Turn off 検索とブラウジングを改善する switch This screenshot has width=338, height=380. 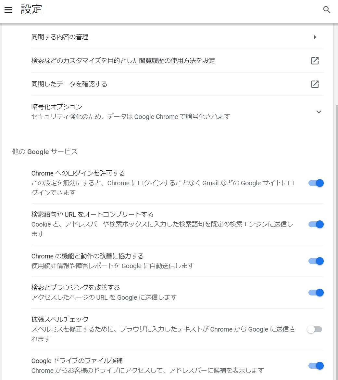pyautogui.click(x=316, y=293)
